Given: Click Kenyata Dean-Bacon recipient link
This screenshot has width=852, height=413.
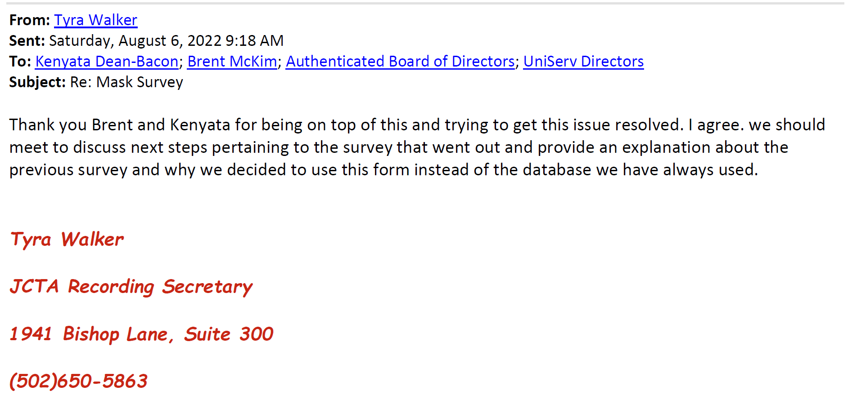Looking at the screenshot, I should (107, 62).
